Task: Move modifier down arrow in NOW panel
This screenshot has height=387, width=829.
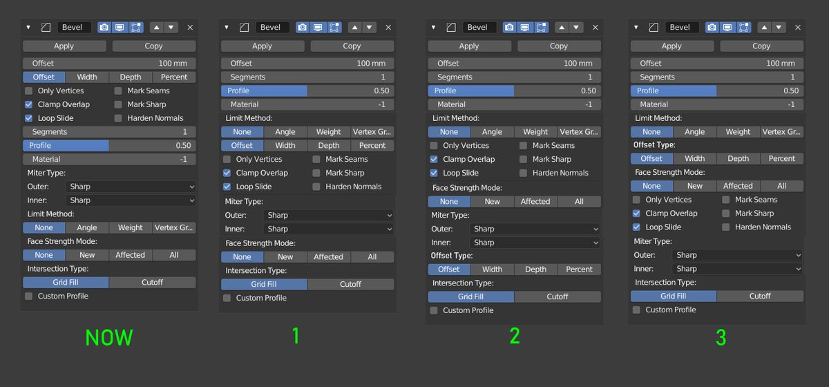Action: pos(171,28)
